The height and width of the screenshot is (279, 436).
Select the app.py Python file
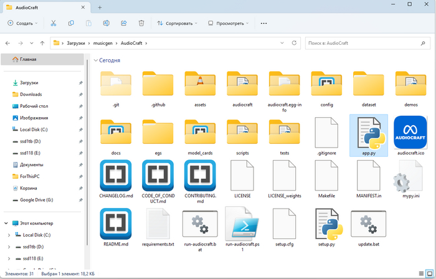pyautogui.click(x=369, y=135)
